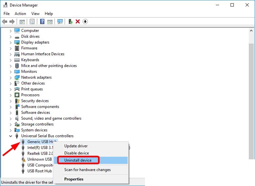
Task: Expand the Computer node
Action: pos(10,31)
